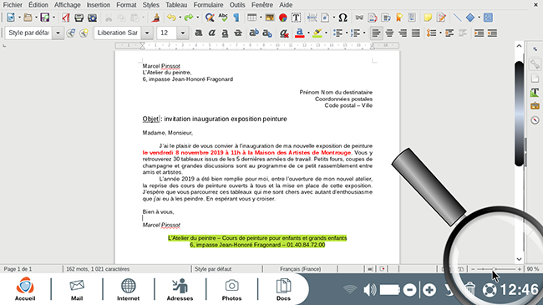543x305 pixels.
Task: Open the Mail application
Action: pyautogui.click(x=77, y=290)
